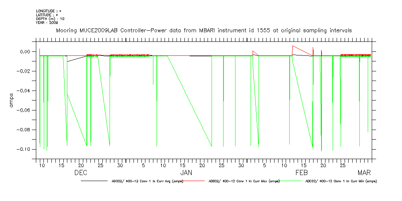This screenshot has width=402, height=201.
Task: Select the DEPTH (m) : 10 label
Action: pyautogui.click(x=50, y=19)
